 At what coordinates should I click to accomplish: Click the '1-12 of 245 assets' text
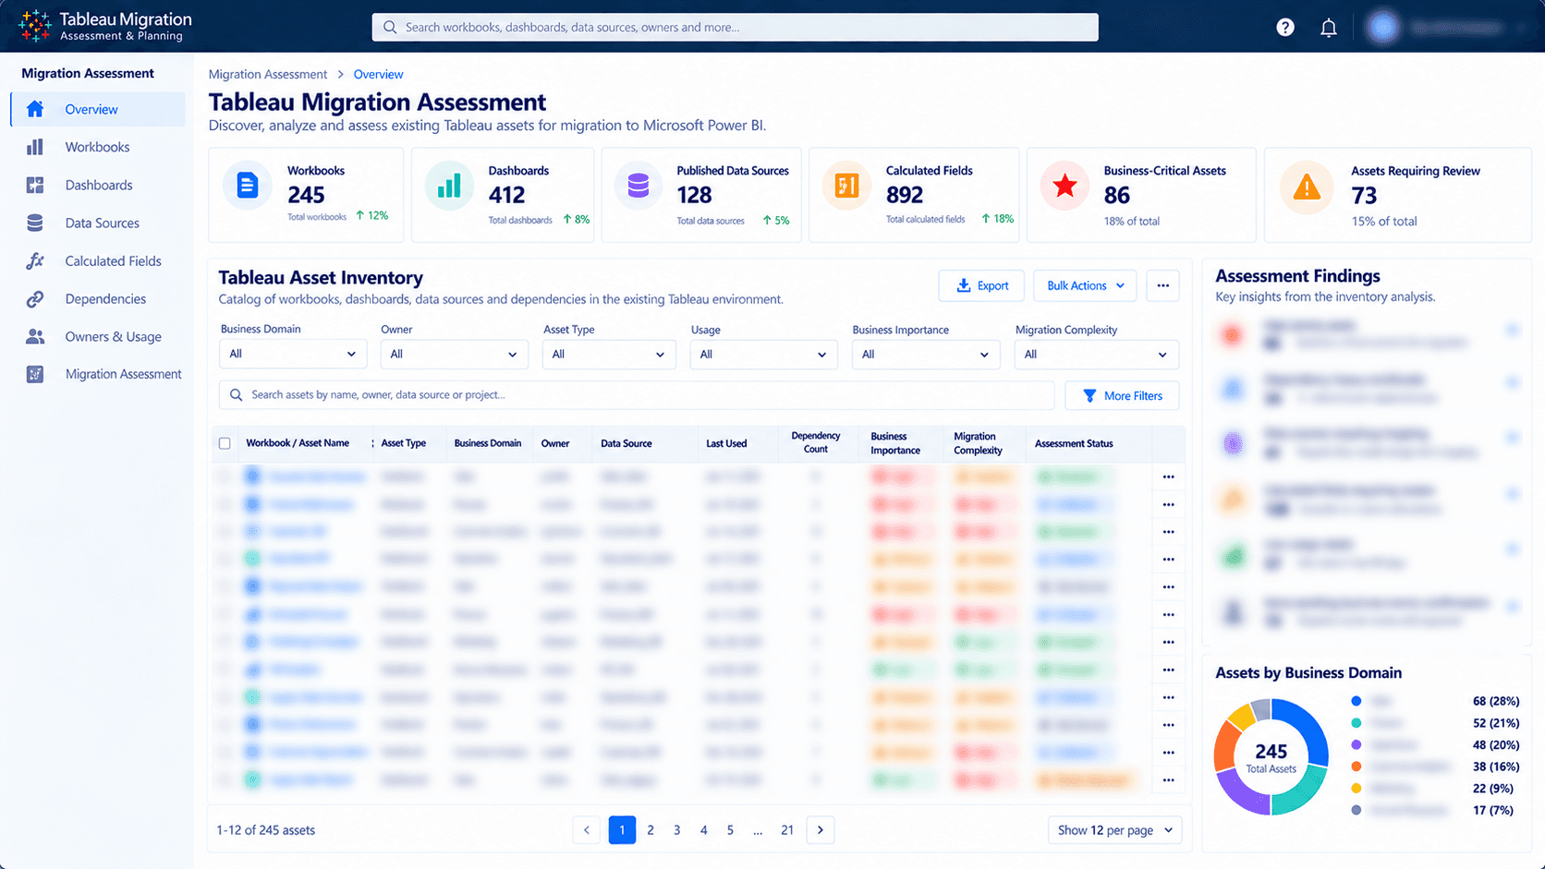coord(266,830)
